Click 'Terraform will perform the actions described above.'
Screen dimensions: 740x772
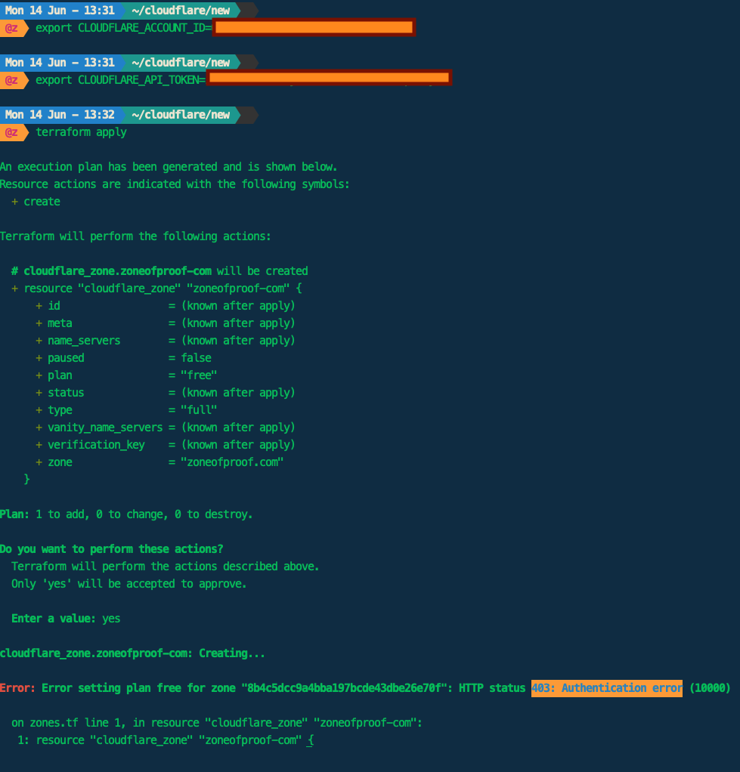tap(165, 567)
